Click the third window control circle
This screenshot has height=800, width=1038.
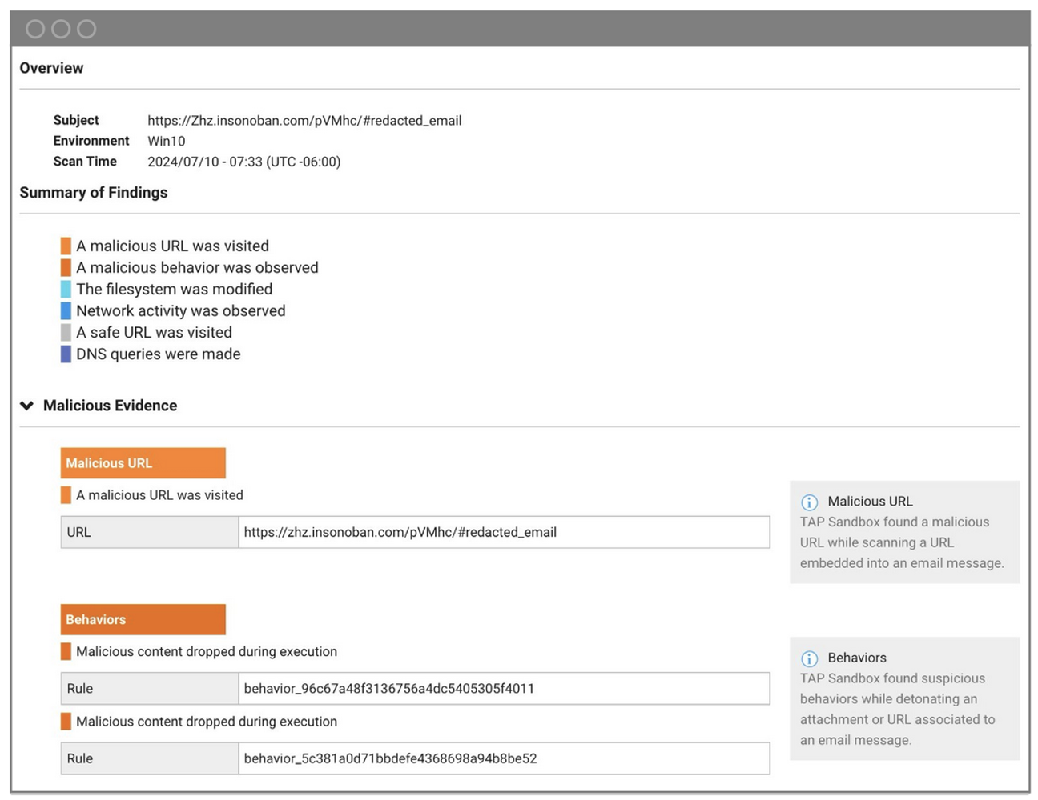point(86,30)
